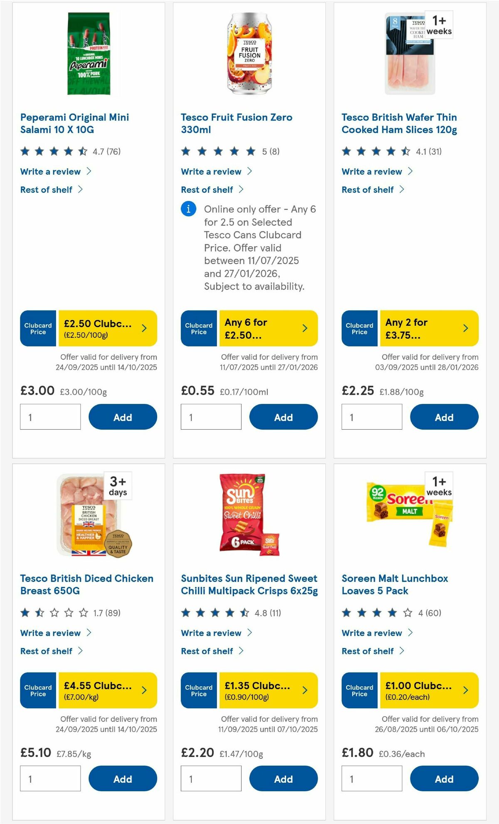Screen dimensions: 499x824
Task: Click the quantity field for the ham slices
Action: pyautogui.click(x=371, y=417)
